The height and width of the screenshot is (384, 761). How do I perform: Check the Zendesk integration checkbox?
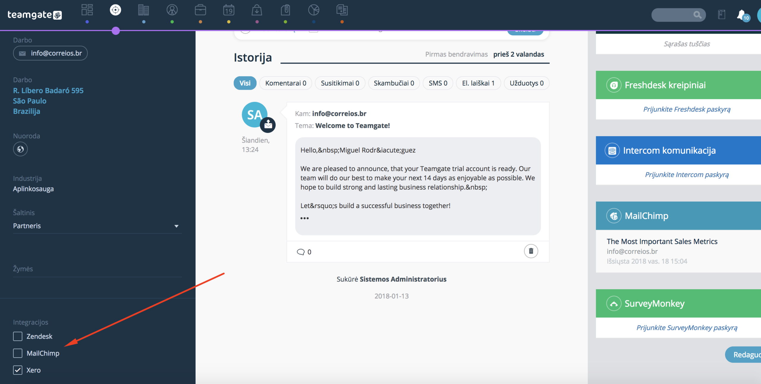point(18,336)
